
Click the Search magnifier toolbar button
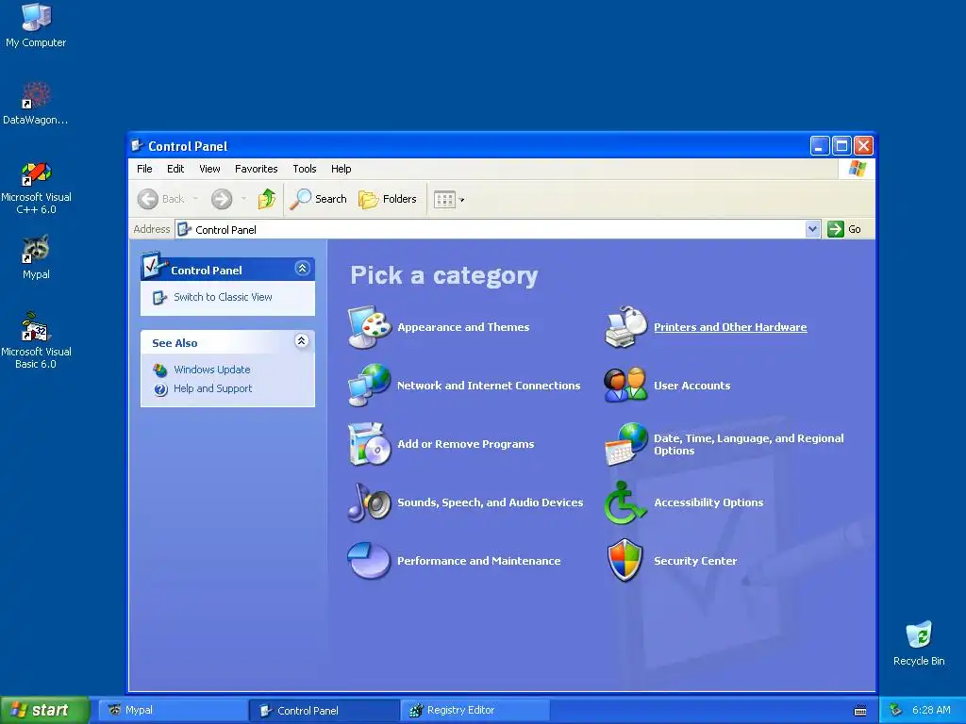pyautogui.click(x=318, y=199)
